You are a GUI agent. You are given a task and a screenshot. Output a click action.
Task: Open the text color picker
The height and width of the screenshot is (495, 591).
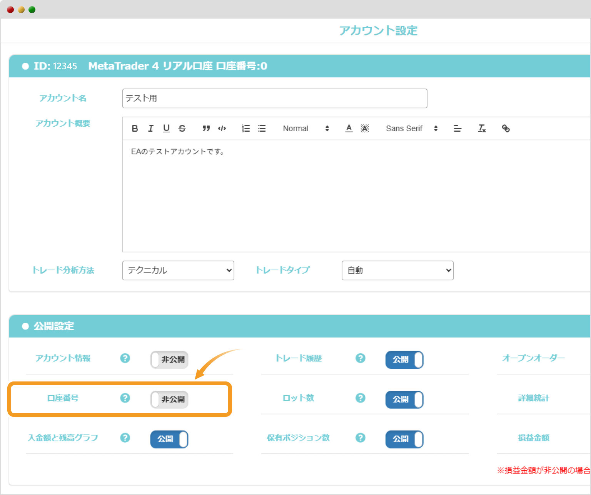[349, 128]
